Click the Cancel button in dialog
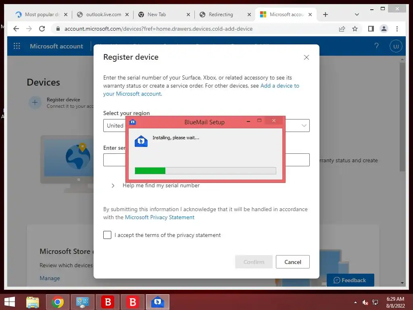Screen dimensions: 413x310 pyautogui.click(x=293, y=262)
